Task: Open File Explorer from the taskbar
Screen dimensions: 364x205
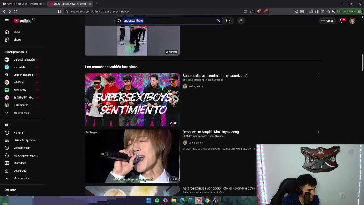Action: tap(174, 200)
